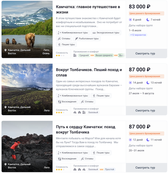Open Смотреть тур for Вокруг Толбачиков
Screen dimensions: 168x174
(x=145, y=110)
